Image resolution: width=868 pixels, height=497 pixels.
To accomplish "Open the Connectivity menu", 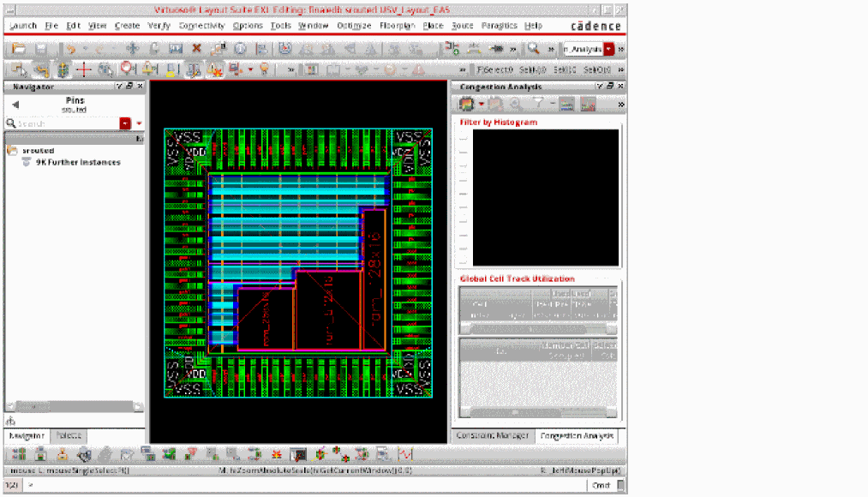I will pyautogui.click(x=202, y=26).
